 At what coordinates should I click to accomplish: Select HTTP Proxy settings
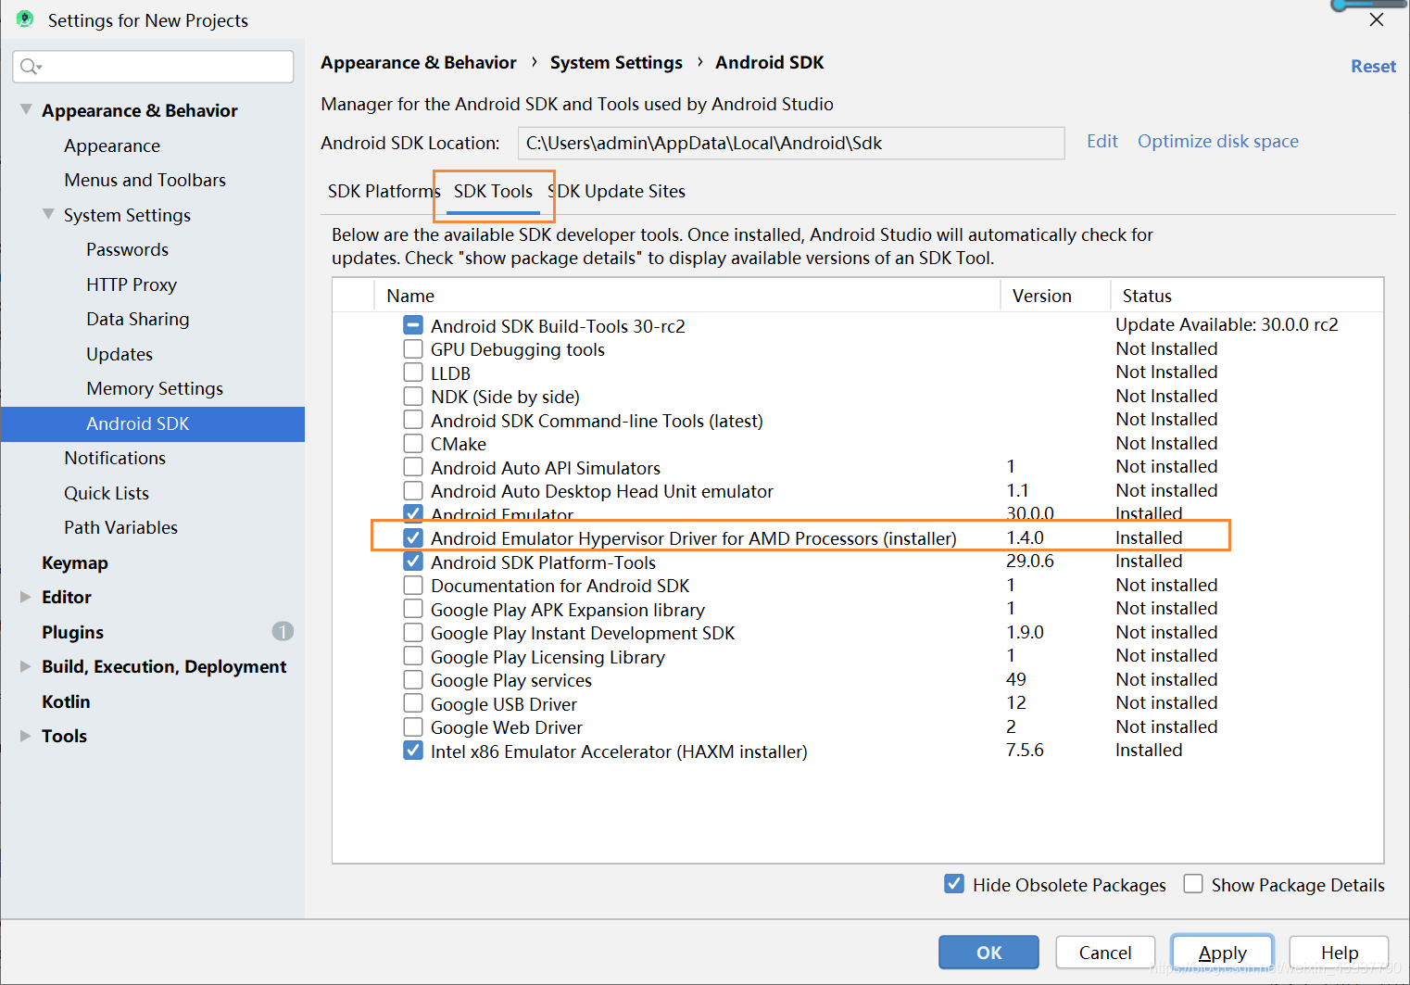pyautogui.click(x=132, y=284)
